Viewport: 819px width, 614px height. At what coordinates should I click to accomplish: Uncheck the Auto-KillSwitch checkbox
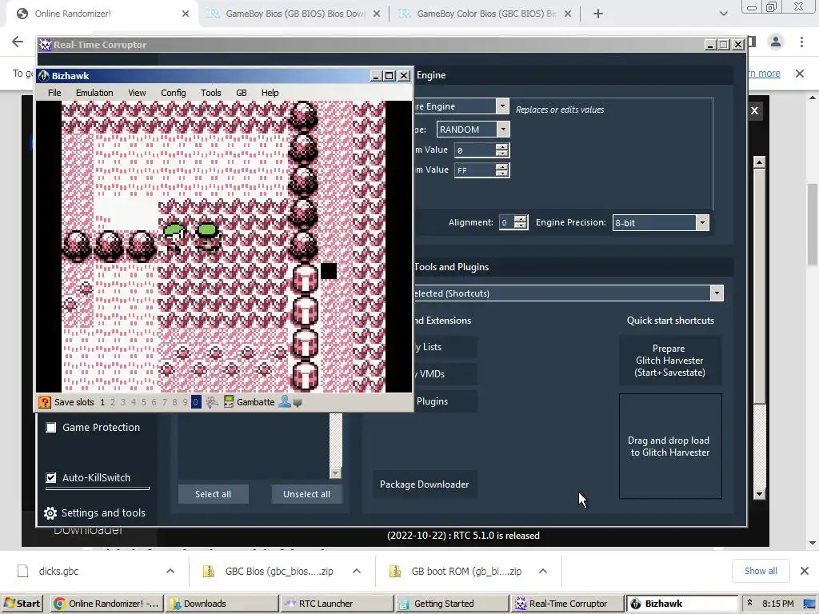point(50,478)
